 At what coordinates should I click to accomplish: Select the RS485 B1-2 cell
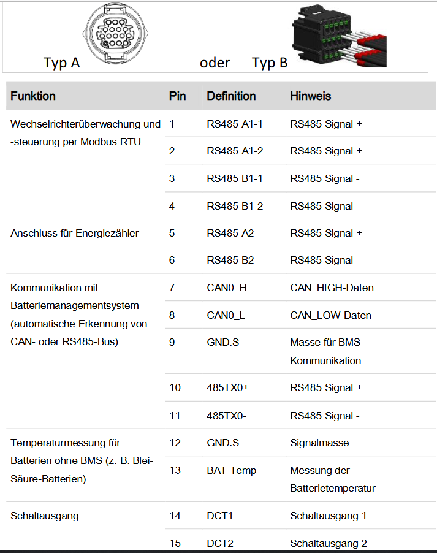[235, 206]
